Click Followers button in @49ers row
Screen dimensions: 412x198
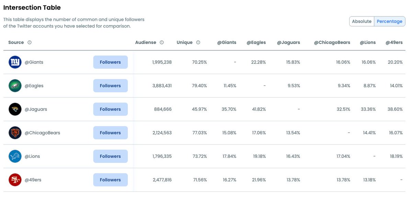(111, 180)
